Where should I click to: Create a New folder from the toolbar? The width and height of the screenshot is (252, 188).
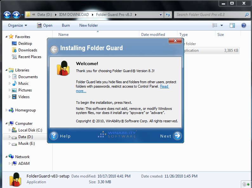tap(89, 25)
